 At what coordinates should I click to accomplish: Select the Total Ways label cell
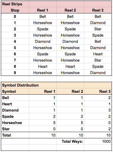(70, 141)
